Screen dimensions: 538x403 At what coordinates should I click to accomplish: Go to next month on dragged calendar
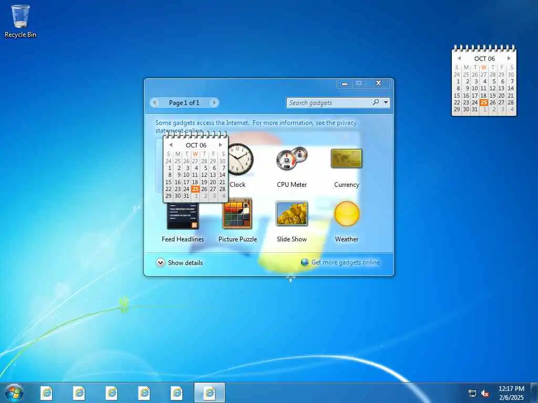tap(220, 145)
